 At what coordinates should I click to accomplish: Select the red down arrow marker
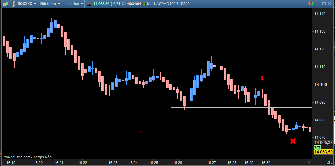262,78
